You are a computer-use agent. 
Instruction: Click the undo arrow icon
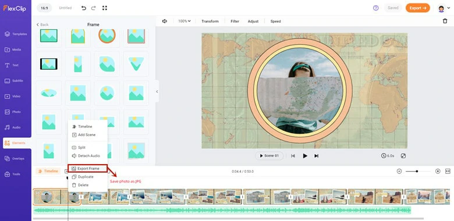click(84, 8)
